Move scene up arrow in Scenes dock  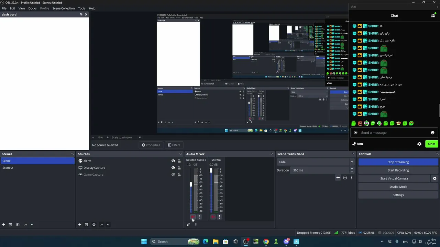[25, 224]
